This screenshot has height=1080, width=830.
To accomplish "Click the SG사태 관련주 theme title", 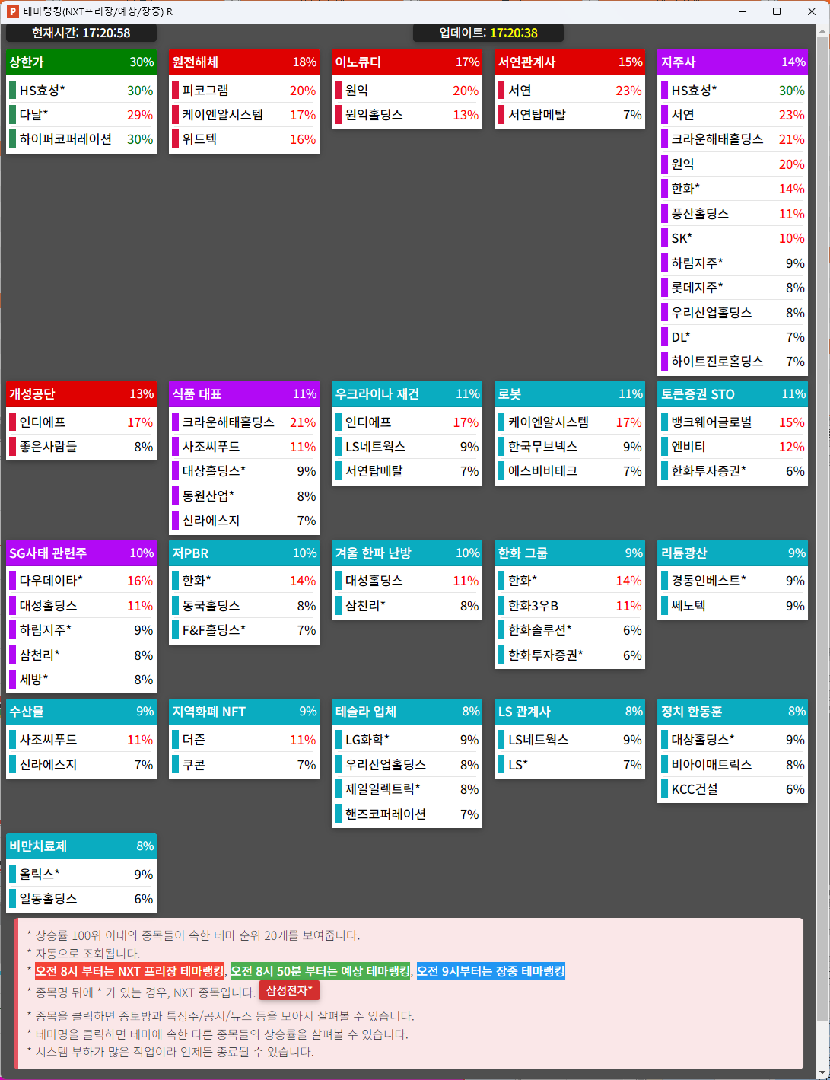I will (x=48, y=553).
